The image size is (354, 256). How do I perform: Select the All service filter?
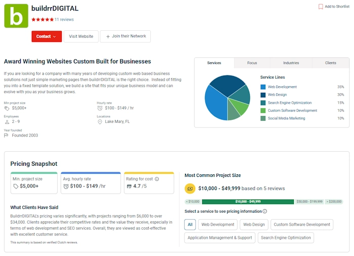pyautogui.click(x=190, y=225)
